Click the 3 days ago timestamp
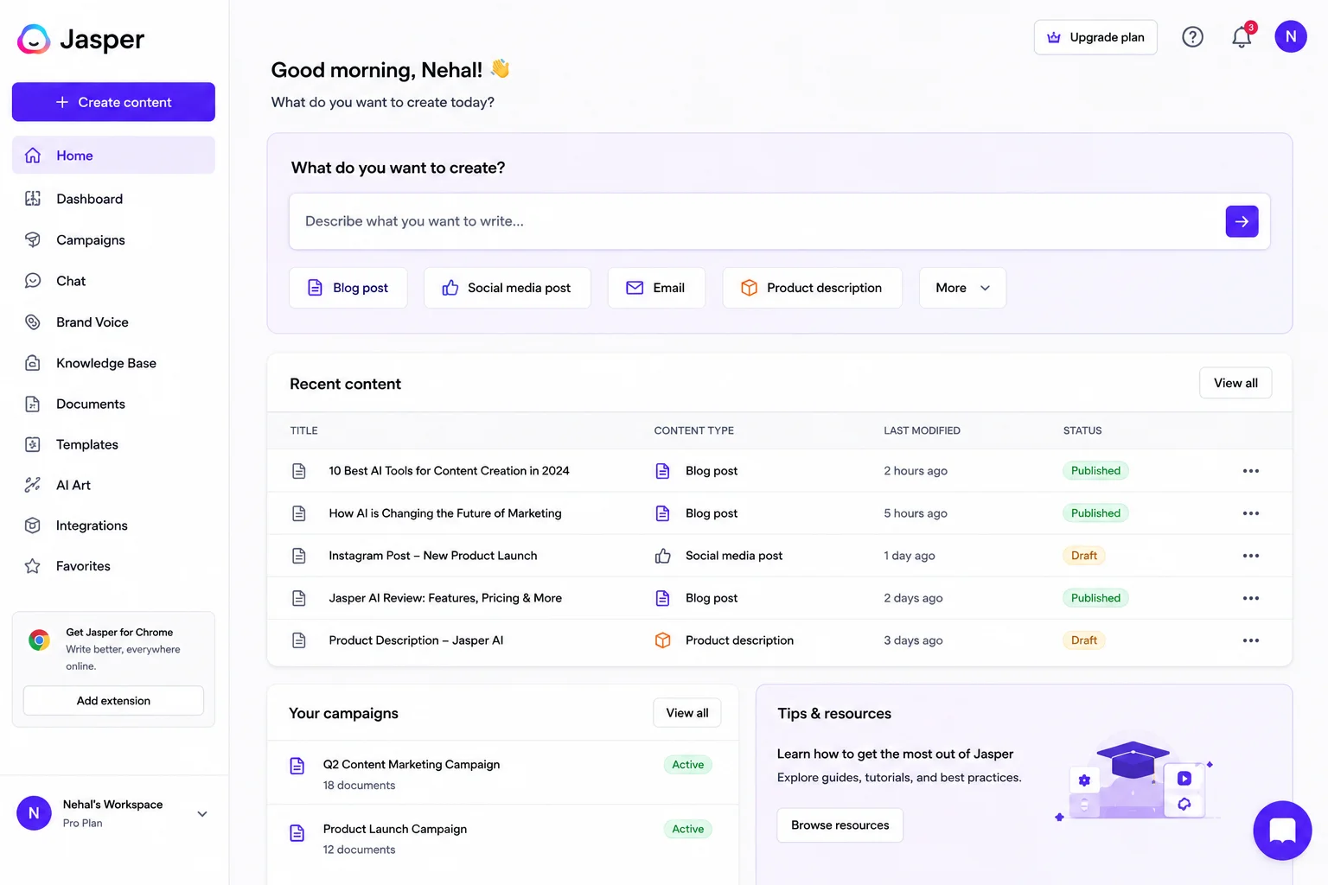 pyautogui.click(x=913, y=640)
